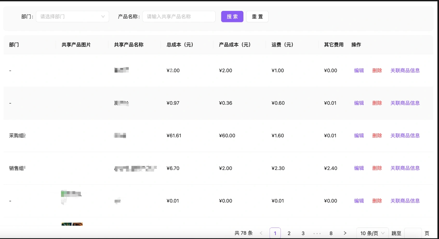Click the ¥61.61 total cost cell
The width and height of the screenshot is (439, 239).
tap(174, 136)
